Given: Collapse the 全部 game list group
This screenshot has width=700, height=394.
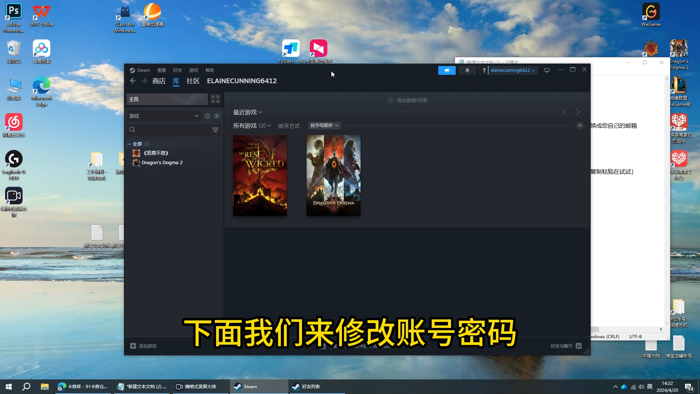Looking at the screenshot, I should (x=129, y=144).
